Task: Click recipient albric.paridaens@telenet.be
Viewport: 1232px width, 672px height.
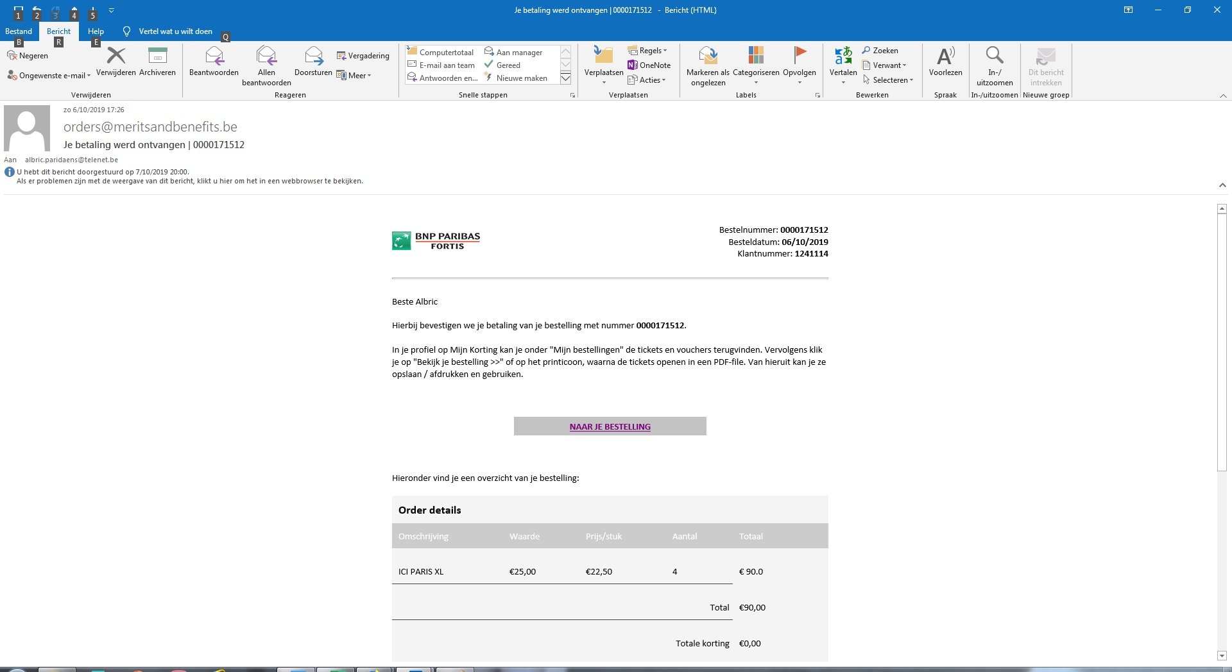Action: coord(71,160)
